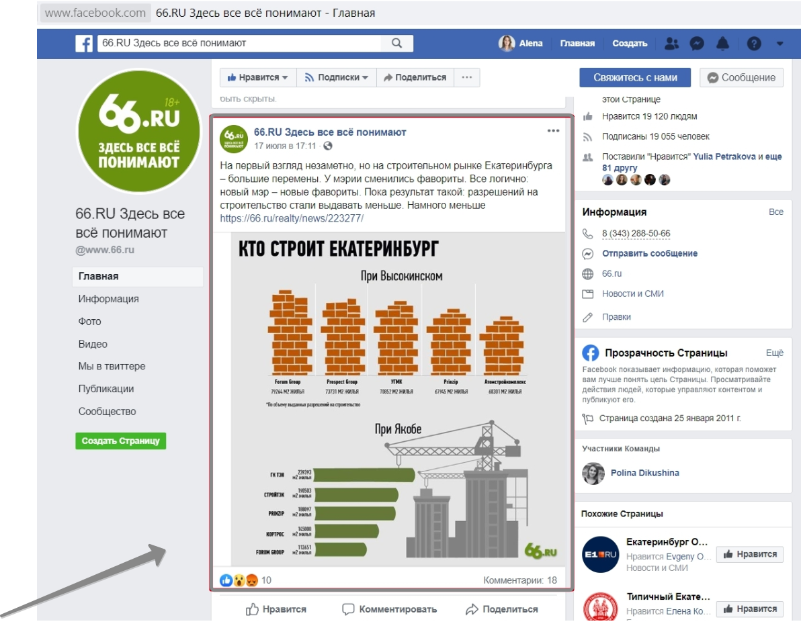Click the Сообщение button

click(741, 78)
